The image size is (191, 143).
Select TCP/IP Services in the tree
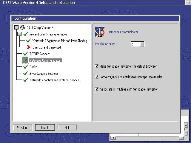pos(40,54)
